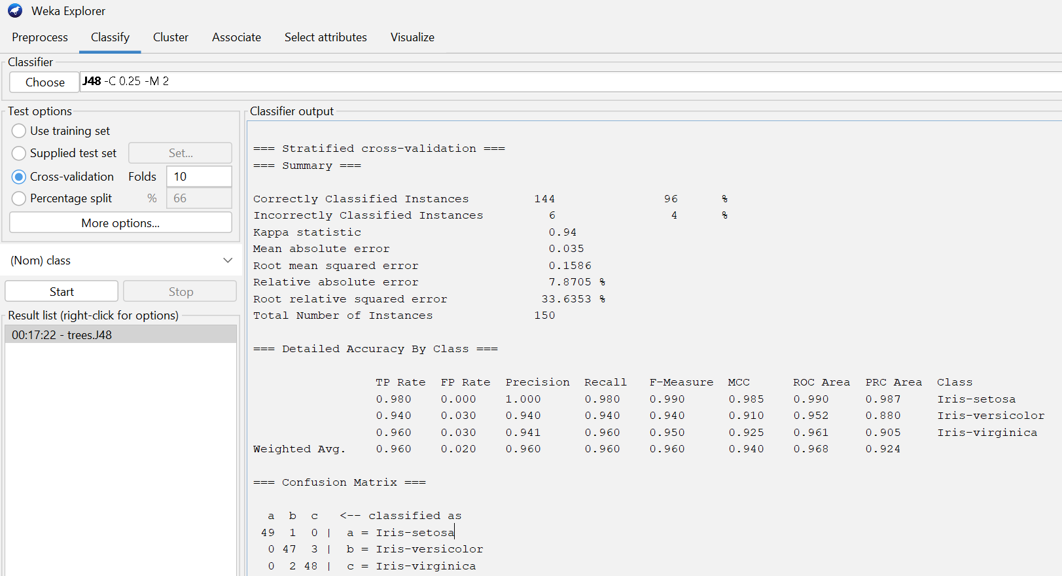Click the Correctly Classified Instances line
The image size is (1062, 576).
click(490, 199)
